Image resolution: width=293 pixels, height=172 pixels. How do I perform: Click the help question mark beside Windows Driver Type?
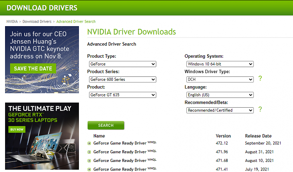260,78
